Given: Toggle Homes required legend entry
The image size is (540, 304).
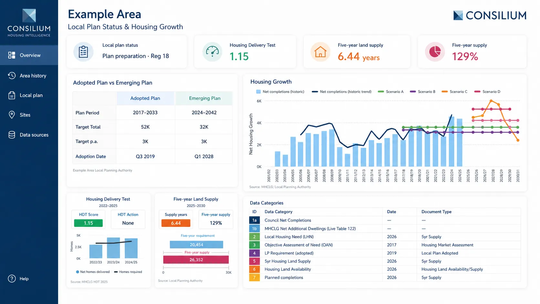Looking at the screenshot, I should point(128,272).
